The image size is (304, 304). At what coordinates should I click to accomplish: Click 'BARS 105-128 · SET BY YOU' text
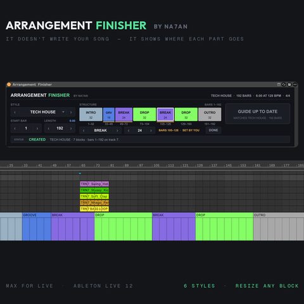(x=179, y=130)
